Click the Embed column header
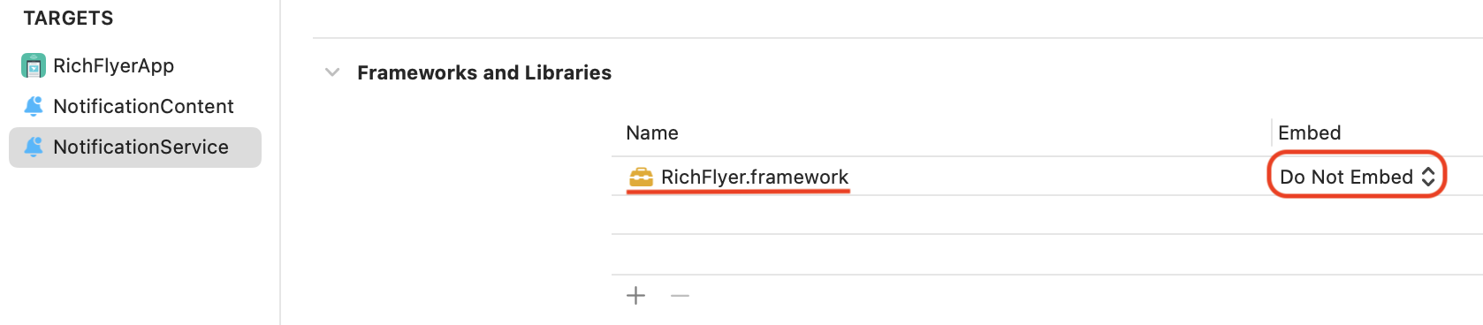This screenshot has height=325, width=1483. point(1310,132)
